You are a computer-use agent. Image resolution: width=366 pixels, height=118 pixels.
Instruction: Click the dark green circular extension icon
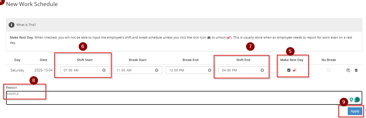(357, 100)
